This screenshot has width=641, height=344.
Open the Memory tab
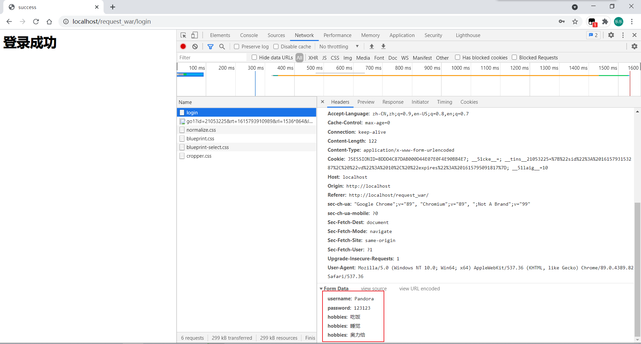[371, 35]
